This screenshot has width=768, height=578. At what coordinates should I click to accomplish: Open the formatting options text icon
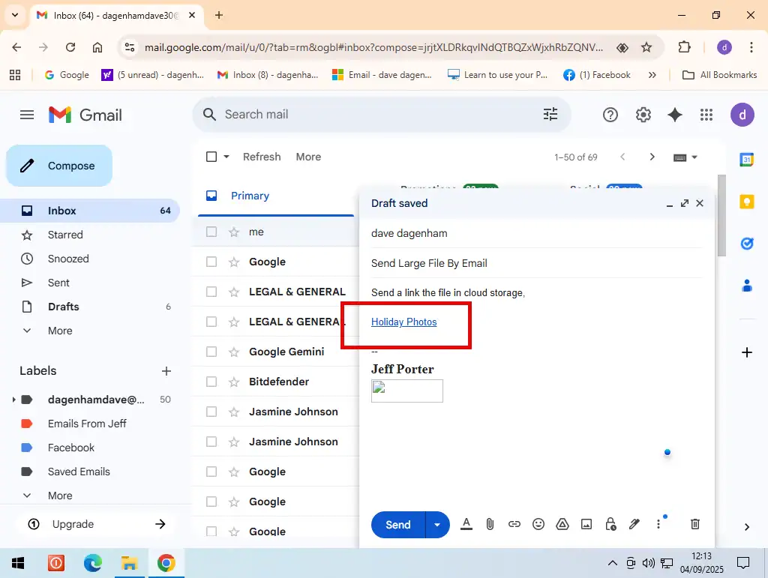coord(466,525)
